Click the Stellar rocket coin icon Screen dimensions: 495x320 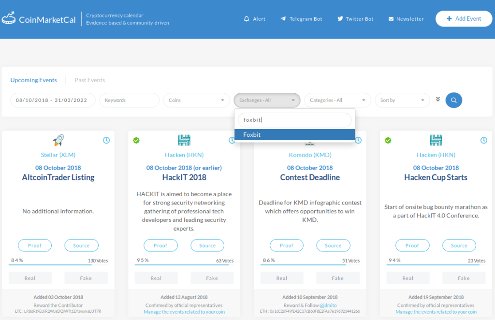[x=58, y=140]
